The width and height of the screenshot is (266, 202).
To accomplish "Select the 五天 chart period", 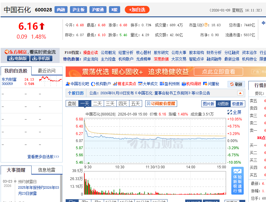I will point(135,103).
